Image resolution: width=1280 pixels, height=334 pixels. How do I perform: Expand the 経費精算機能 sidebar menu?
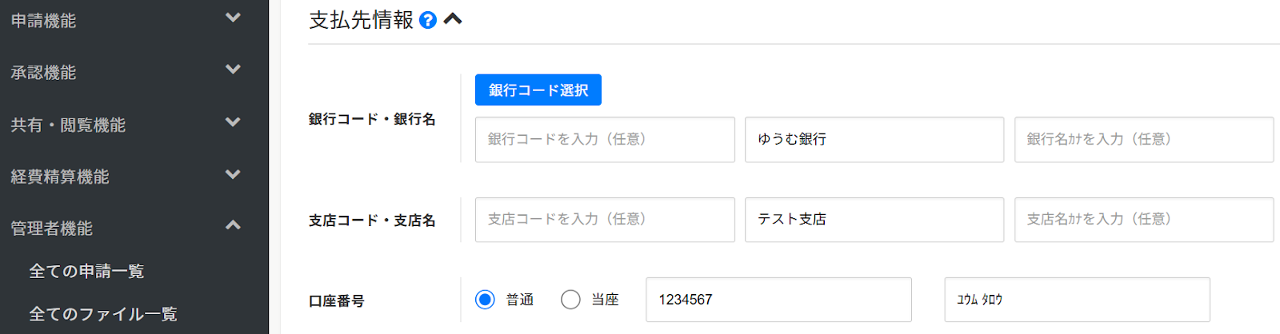point(232,175)
